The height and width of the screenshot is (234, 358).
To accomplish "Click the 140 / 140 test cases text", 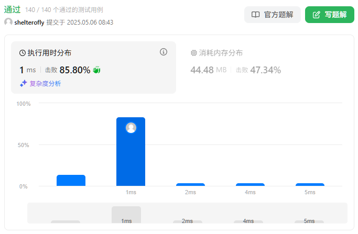I will coord(64,10).
